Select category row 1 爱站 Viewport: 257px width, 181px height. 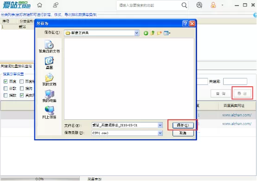click(x=17, y=27)
